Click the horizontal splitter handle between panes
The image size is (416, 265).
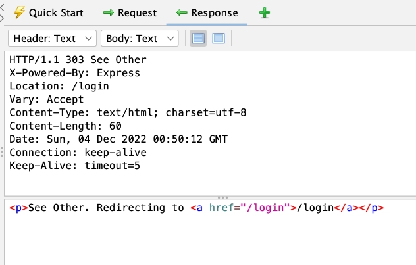tap(223, 197)
